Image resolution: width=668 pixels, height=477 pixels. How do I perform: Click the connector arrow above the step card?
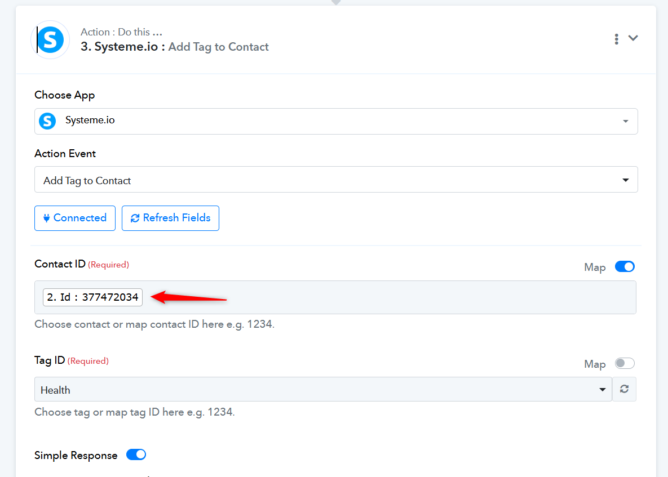(x=336, y=2)
